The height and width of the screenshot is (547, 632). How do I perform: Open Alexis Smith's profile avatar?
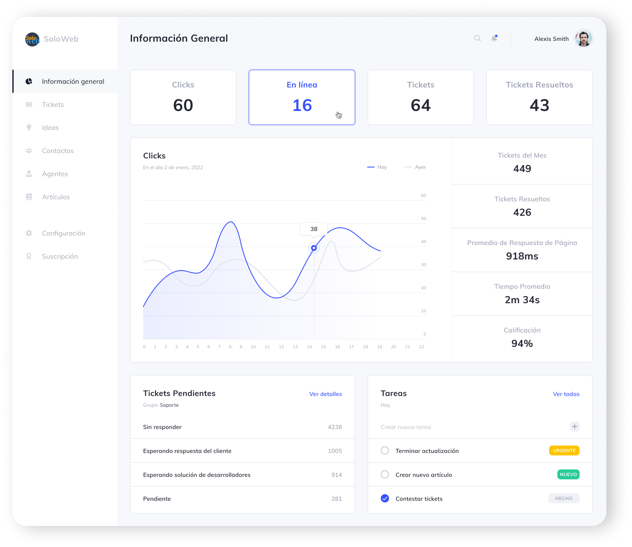(x=583, y=38)
